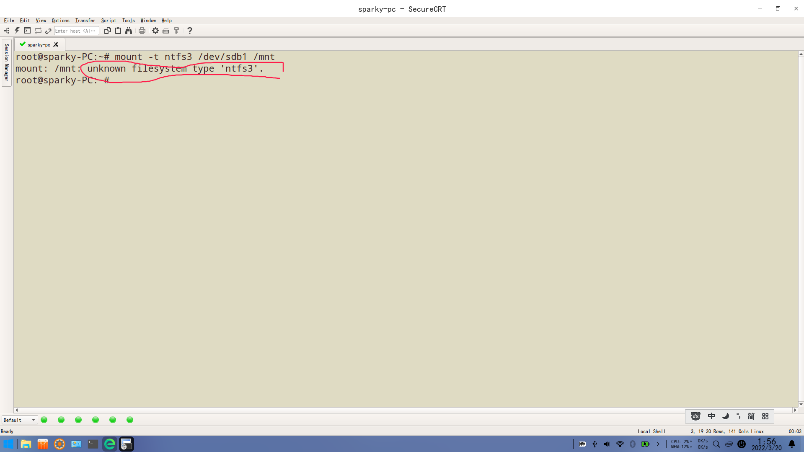Click the Print icon
The image size is (804, 452).
point(142,31)
